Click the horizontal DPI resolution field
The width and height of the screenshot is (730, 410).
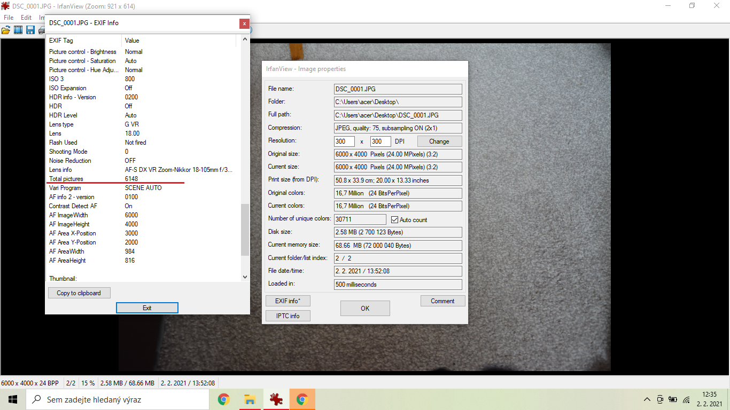point(345,141)
